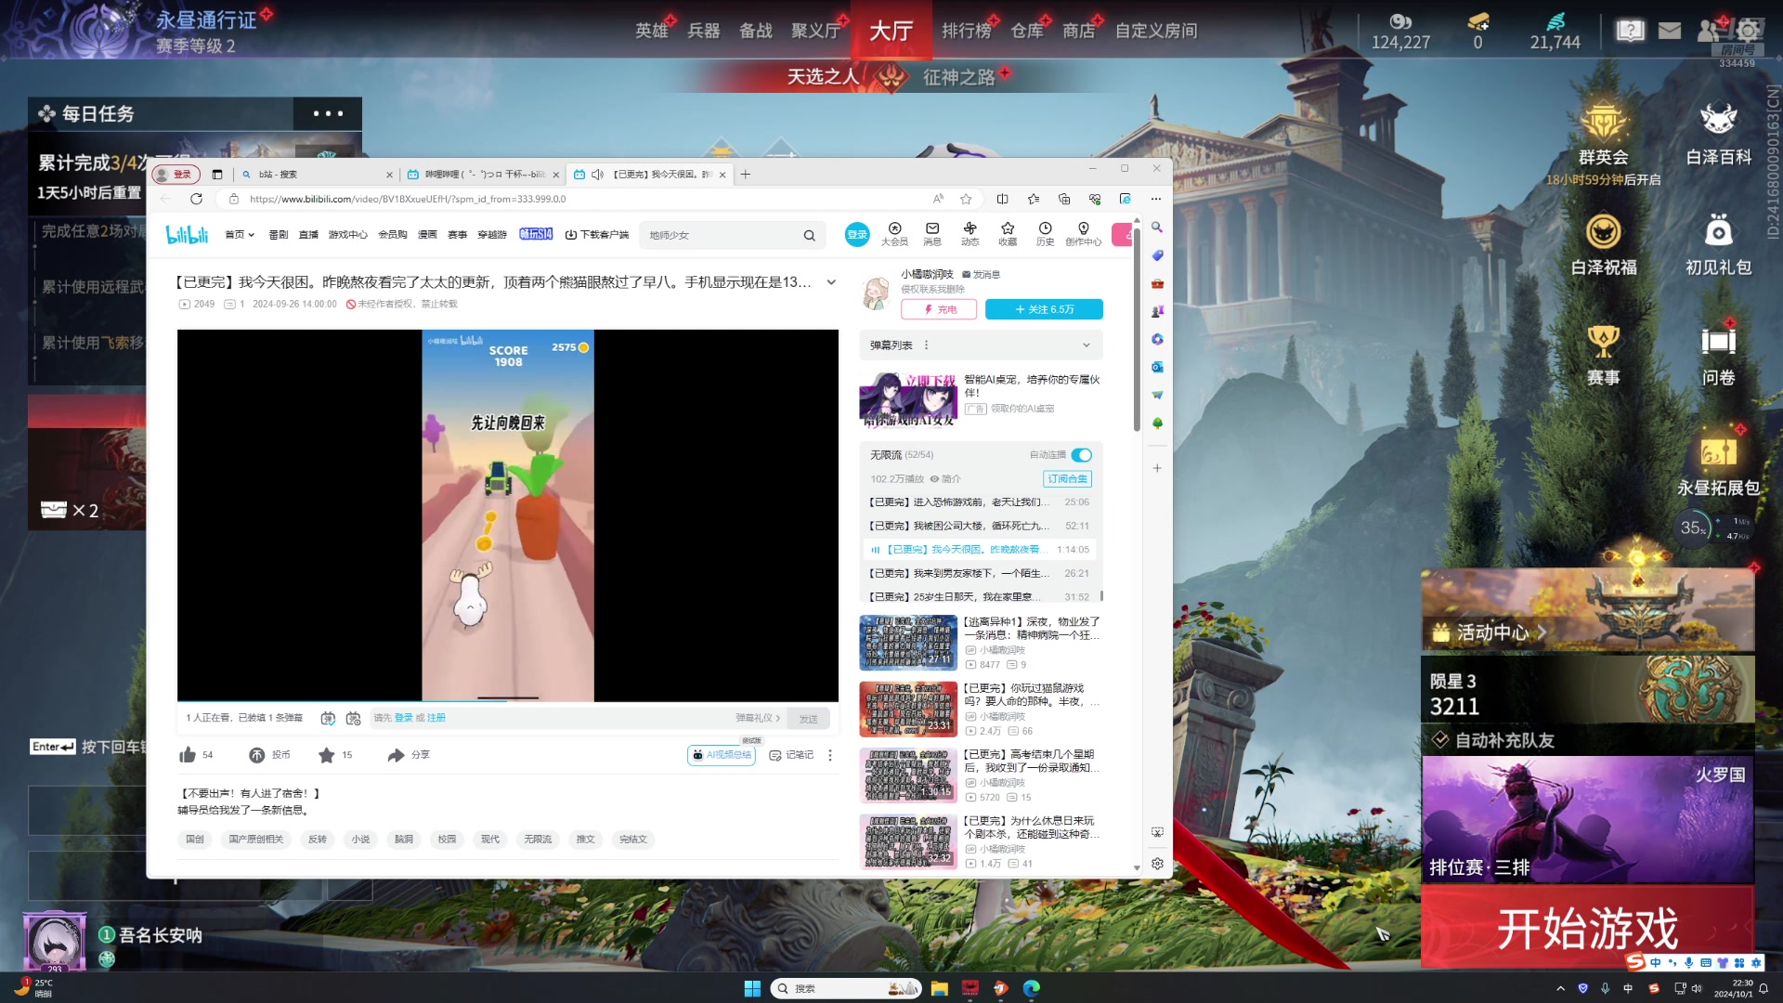The image size is (1783, 1003).
Task: Open 首页 dropdown in bilibili nav
Action: [240, 235]
